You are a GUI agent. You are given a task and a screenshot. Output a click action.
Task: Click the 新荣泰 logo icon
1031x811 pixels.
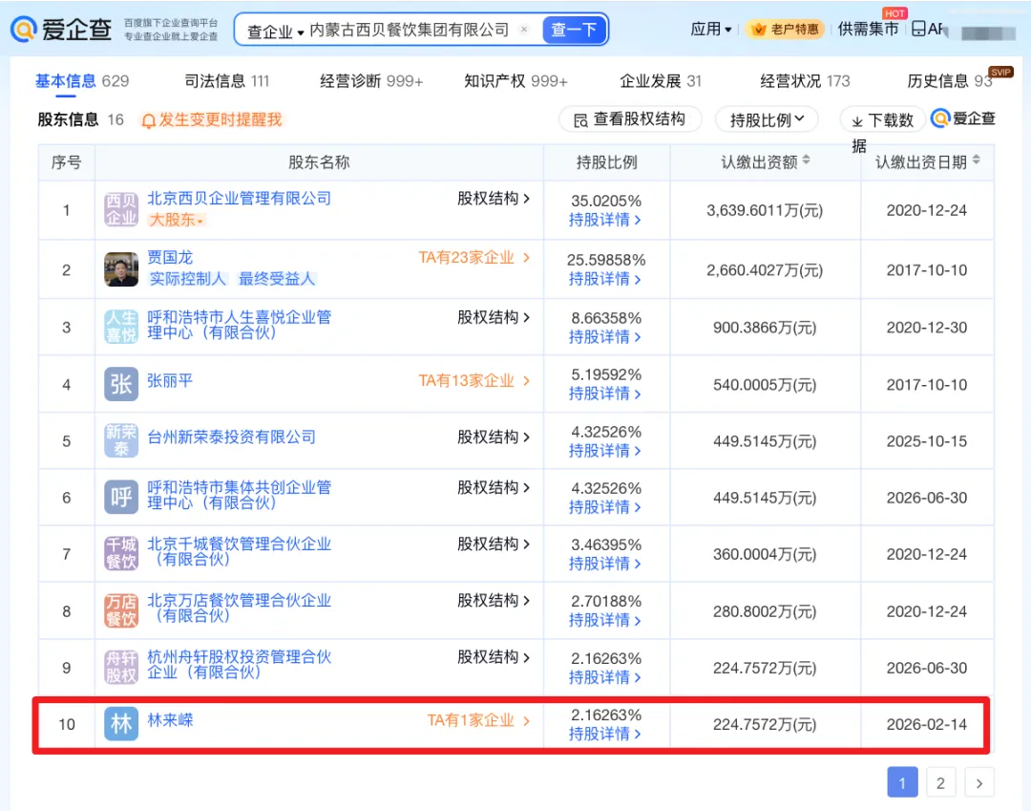(121, 440)
